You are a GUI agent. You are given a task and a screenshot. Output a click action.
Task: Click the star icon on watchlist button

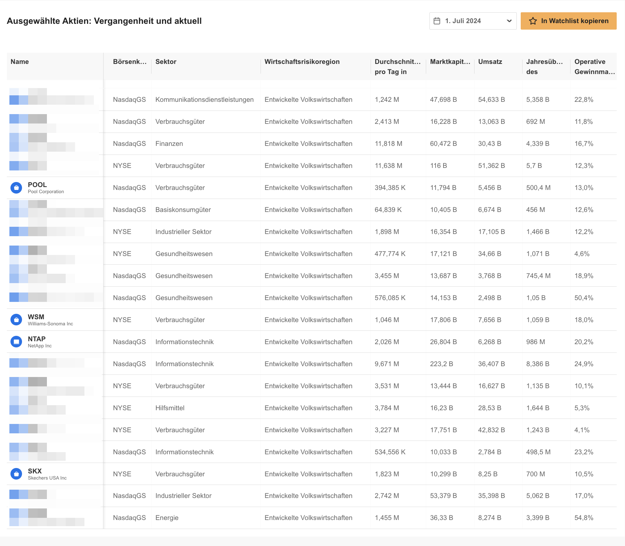533,21
